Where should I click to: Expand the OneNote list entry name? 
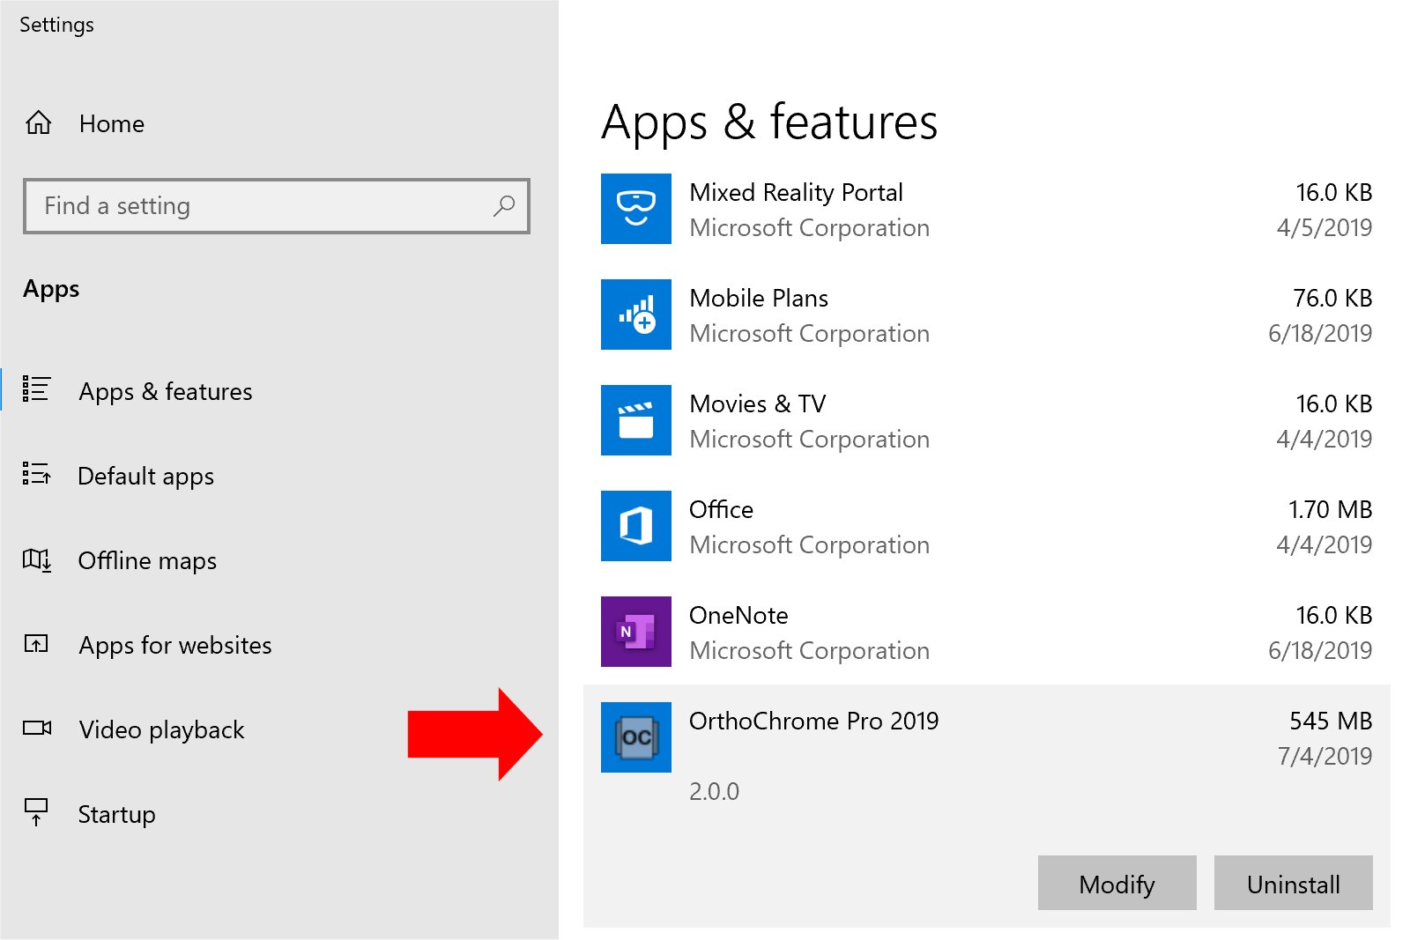tap(738, 615)
